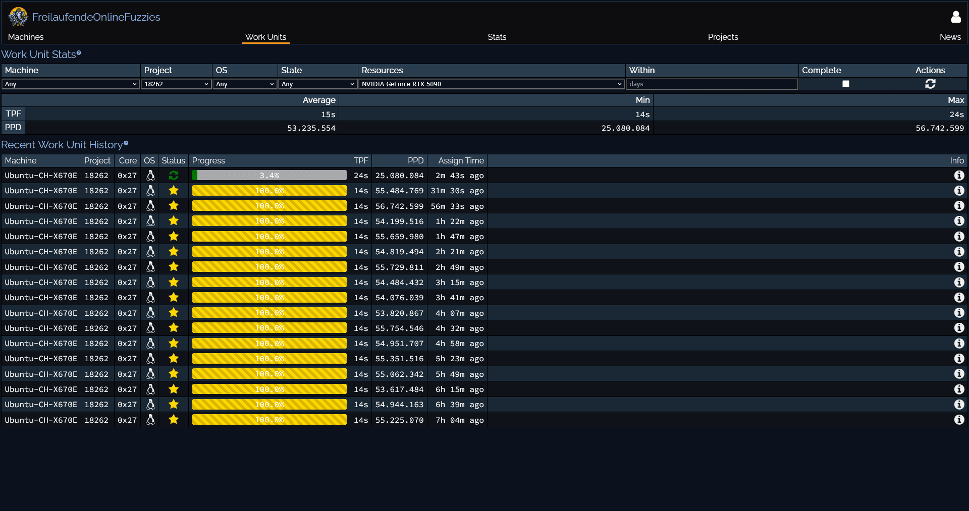The height and width of the screenshot is (511, 969).
Task: Open info for the 7h 04m ago work unit
Action: [959, 420]
